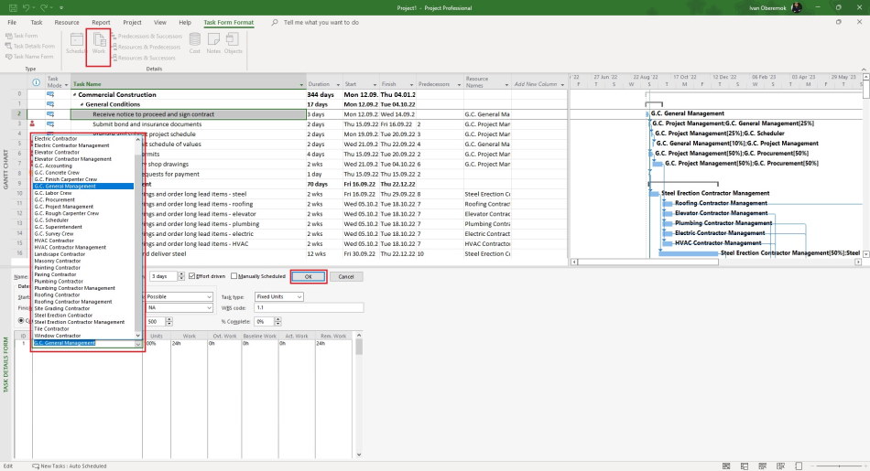Choose G.C. Accounting from resource list
This screenshot has height=471, width=870.
pos(53,166)
